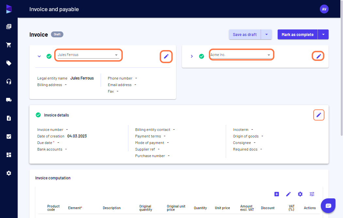
Task: Open column filter sliders in Invoice computation
Action: (312, 194)
